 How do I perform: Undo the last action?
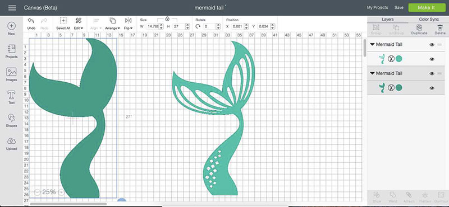click(x=31, y=21)
